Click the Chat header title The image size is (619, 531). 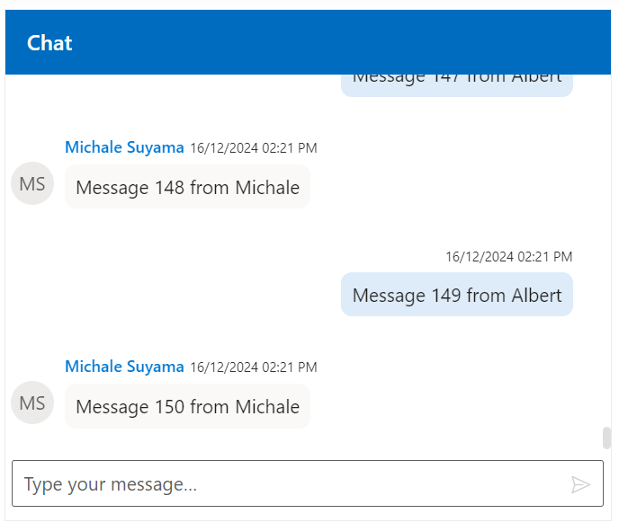(x=49, y=42)
